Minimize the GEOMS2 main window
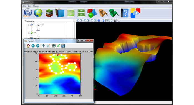Viewport: 194px width, 105px height. click(158, 2)
